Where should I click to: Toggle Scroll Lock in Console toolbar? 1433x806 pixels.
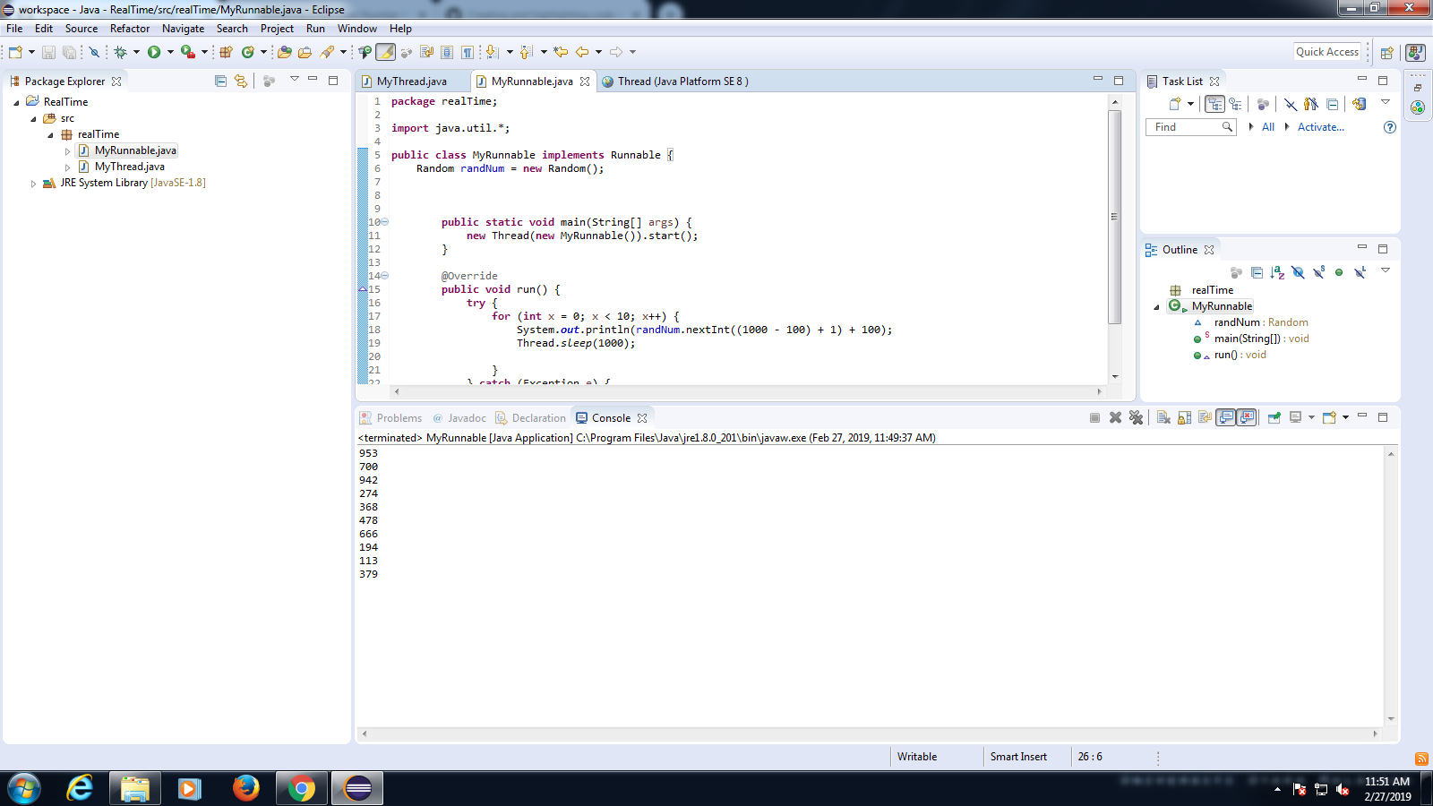1184,417
